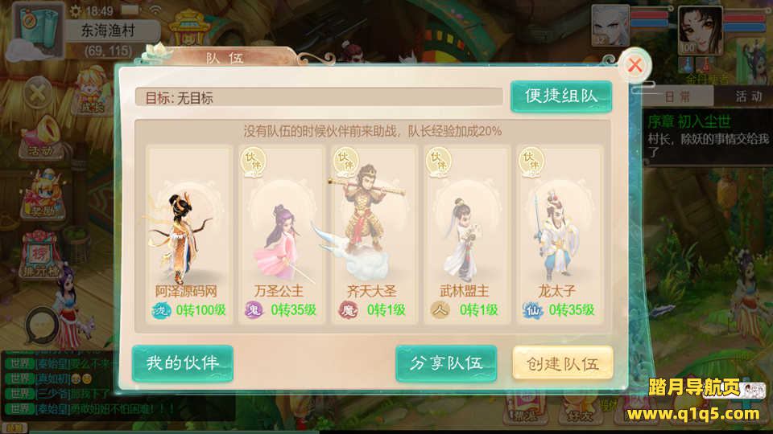Click the 分享队伍 button
773x434 pixels.
(x=446, y=363)
